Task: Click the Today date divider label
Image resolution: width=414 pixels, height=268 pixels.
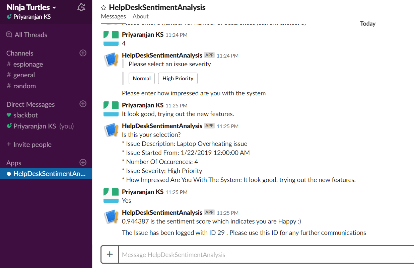Action: (368, 23)
